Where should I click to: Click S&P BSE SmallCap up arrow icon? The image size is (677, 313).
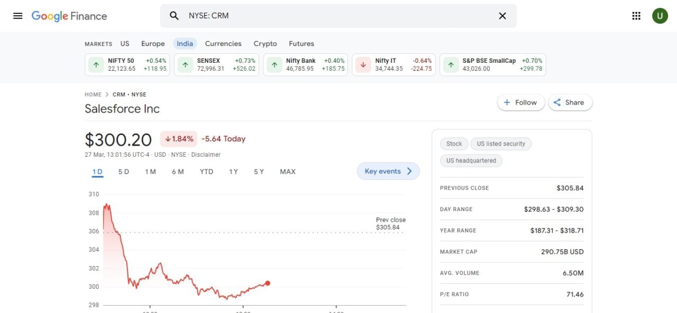451,65
